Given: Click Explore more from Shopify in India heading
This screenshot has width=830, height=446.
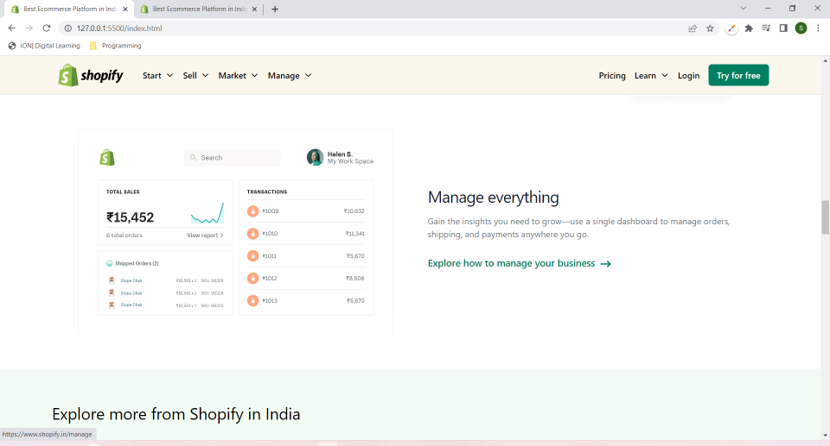Looking at the screenshot, I should pyautogui.click(x=176, y=414).
